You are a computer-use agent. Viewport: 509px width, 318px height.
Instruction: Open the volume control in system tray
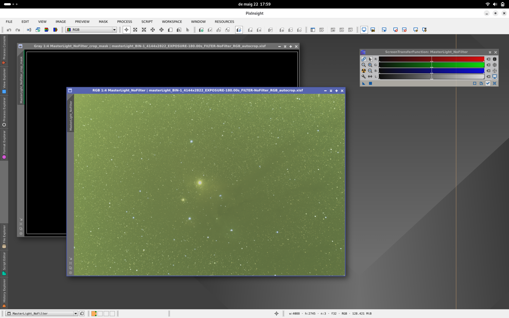click(495, 4)
